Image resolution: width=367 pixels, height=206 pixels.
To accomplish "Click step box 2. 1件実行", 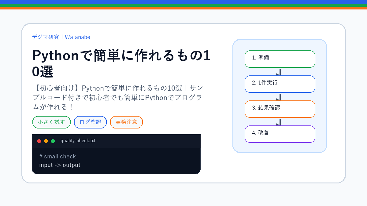I will pos(280,84).
